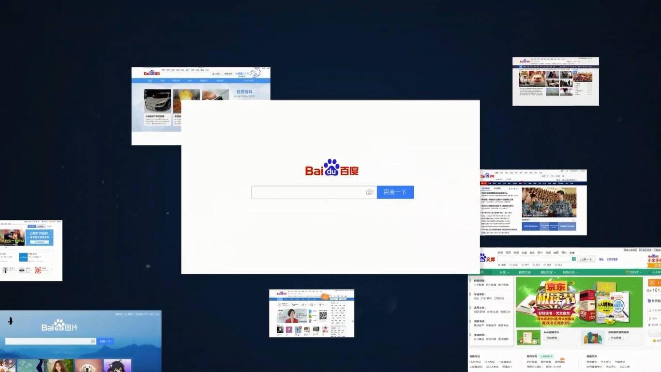661x372 pixels.
Task: Select the PDF file type radio button
Action: 544,265
